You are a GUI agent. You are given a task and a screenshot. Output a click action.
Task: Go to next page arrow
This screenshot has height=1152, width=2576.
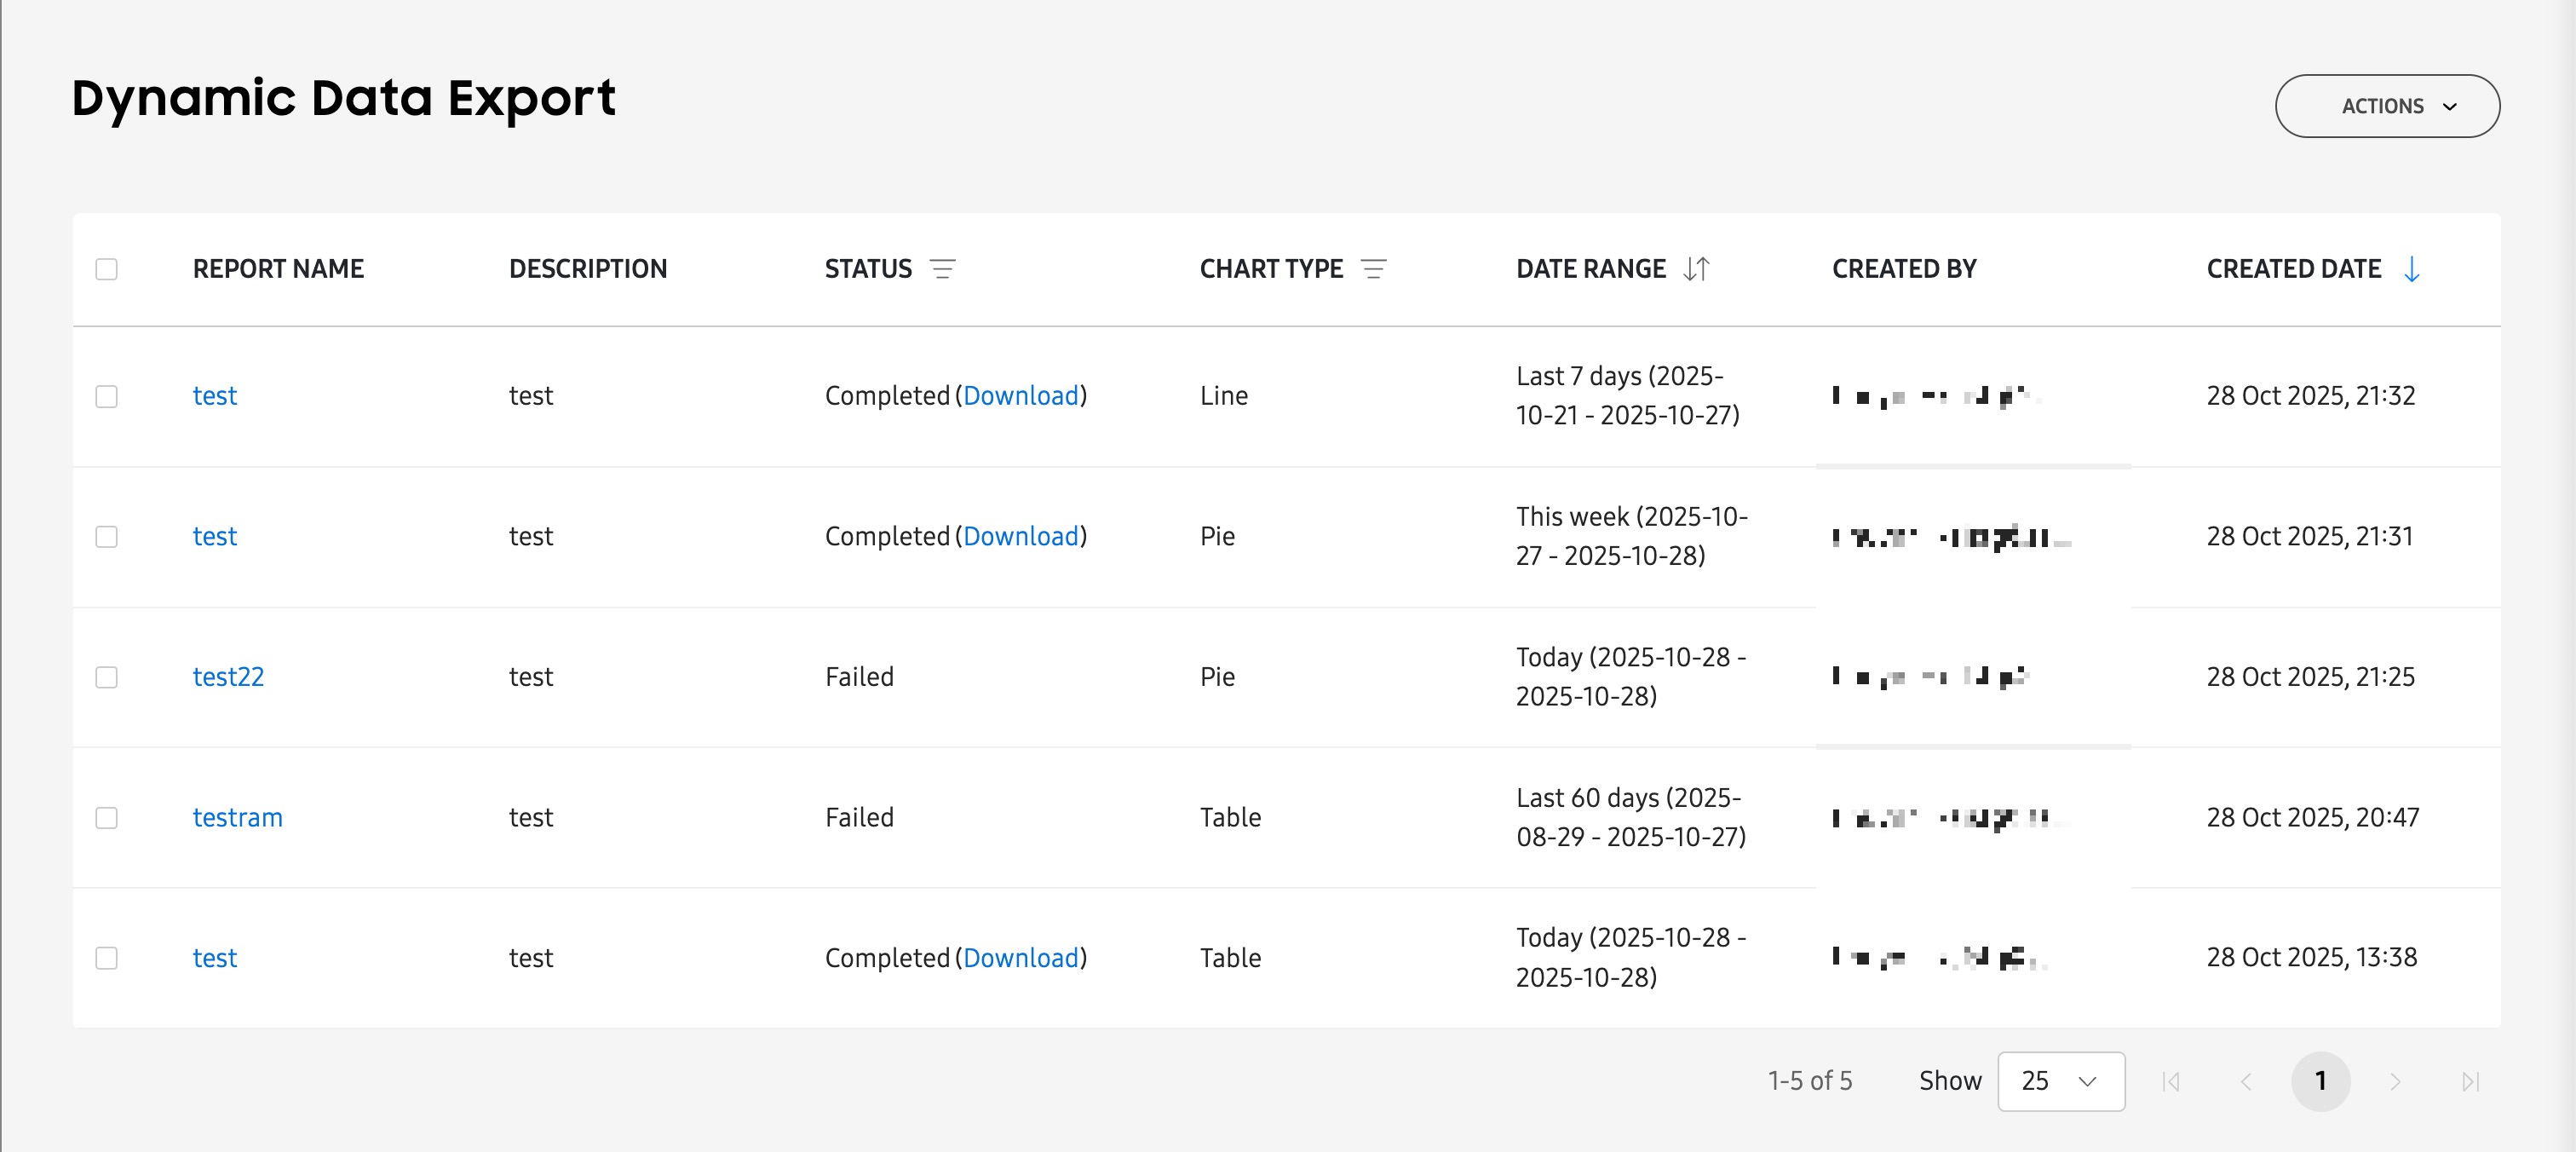tap(2395, 1081)
